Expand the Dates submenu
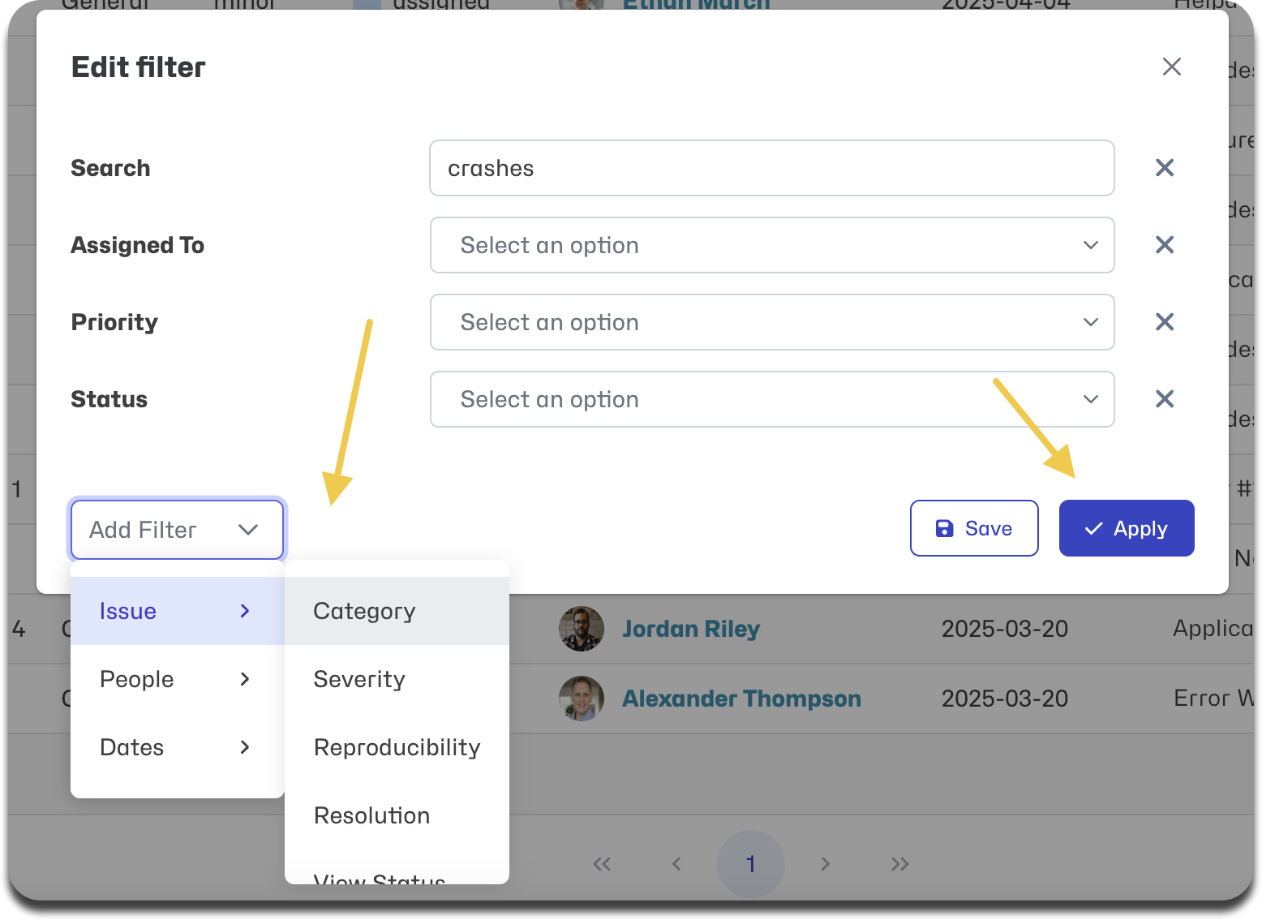The image size is (1262, 920). coord(177,747)
